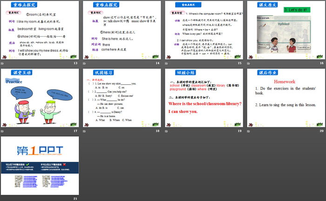This screenshot has width=326, height=201.
Task: Click animation star icon under slide 19
Action: coord(166,131)
